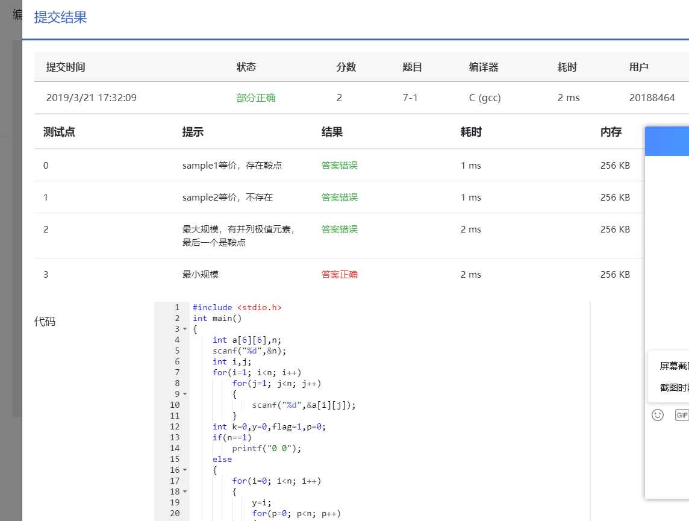Select 答案错误 result of test point 0
The height and width of the screenshot is (521, 689).
[339, 166]
